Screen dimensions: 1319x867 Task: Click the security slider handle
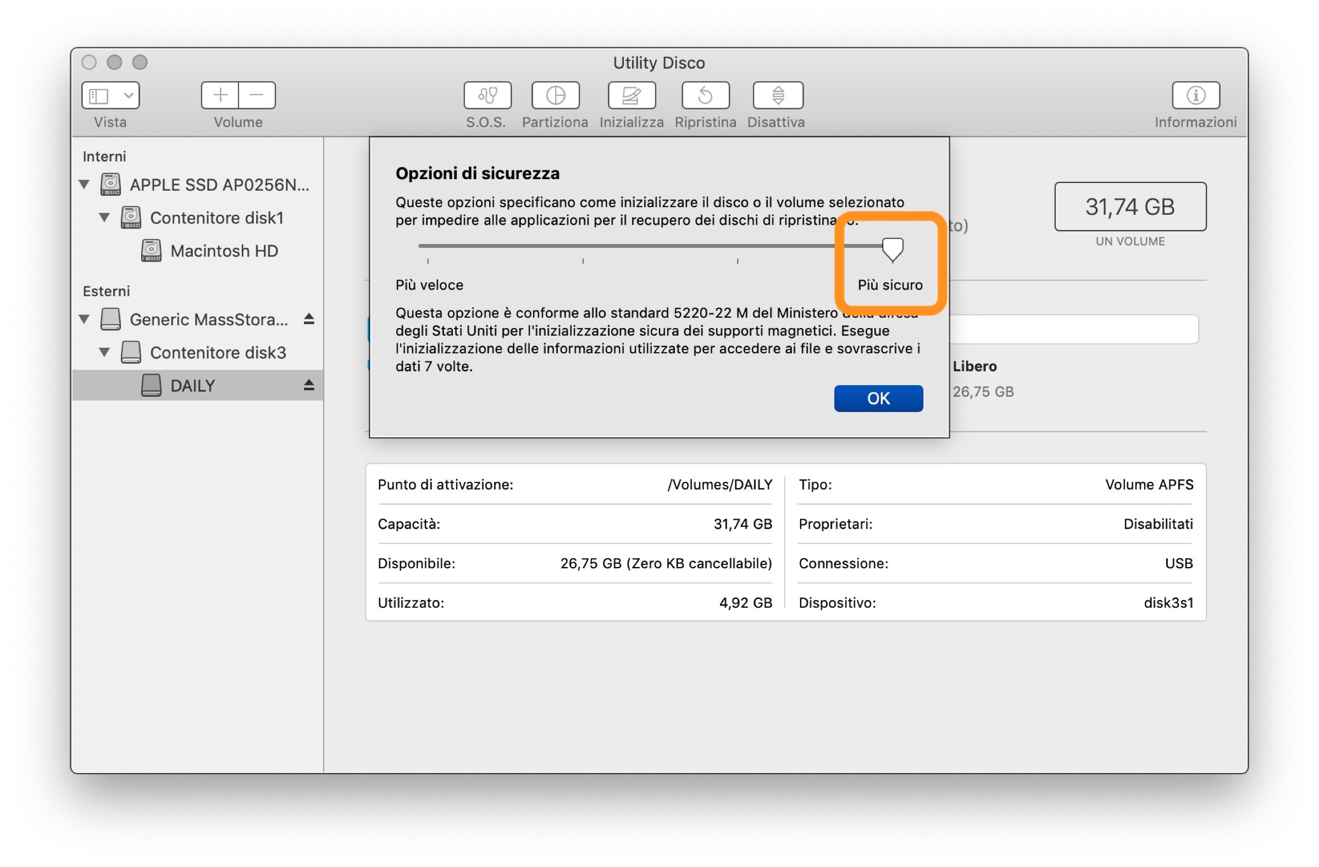[893, 249]
